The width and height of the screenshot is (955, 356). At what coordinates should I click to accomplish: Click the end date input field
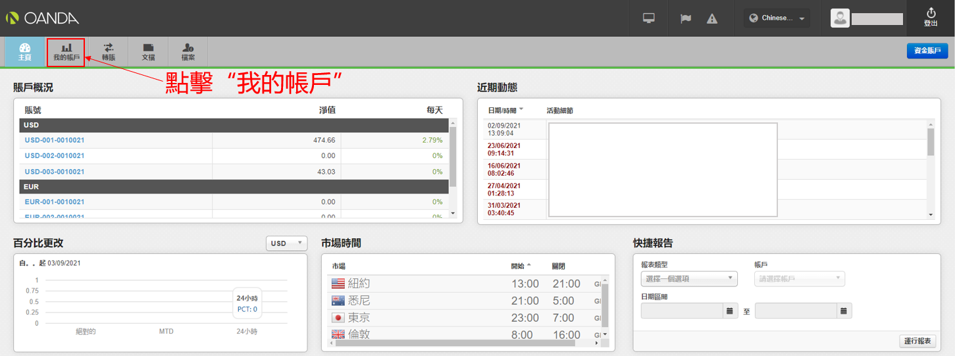click(796, 310)
